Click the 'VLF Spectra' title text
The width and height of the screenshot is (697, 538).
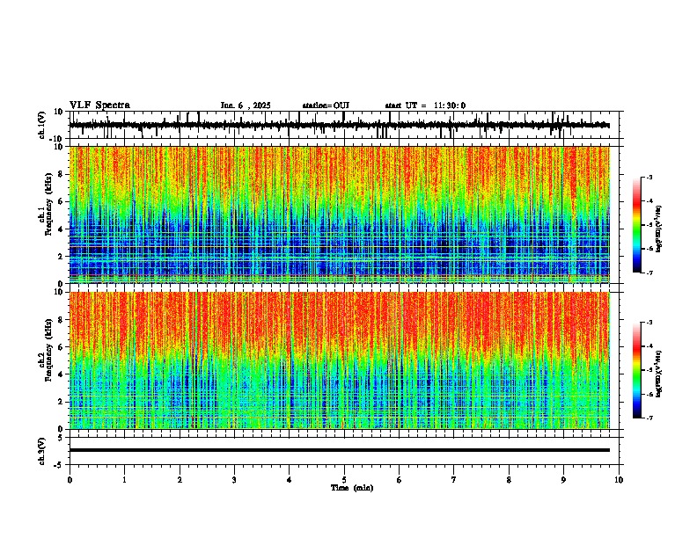pos(99,105)
